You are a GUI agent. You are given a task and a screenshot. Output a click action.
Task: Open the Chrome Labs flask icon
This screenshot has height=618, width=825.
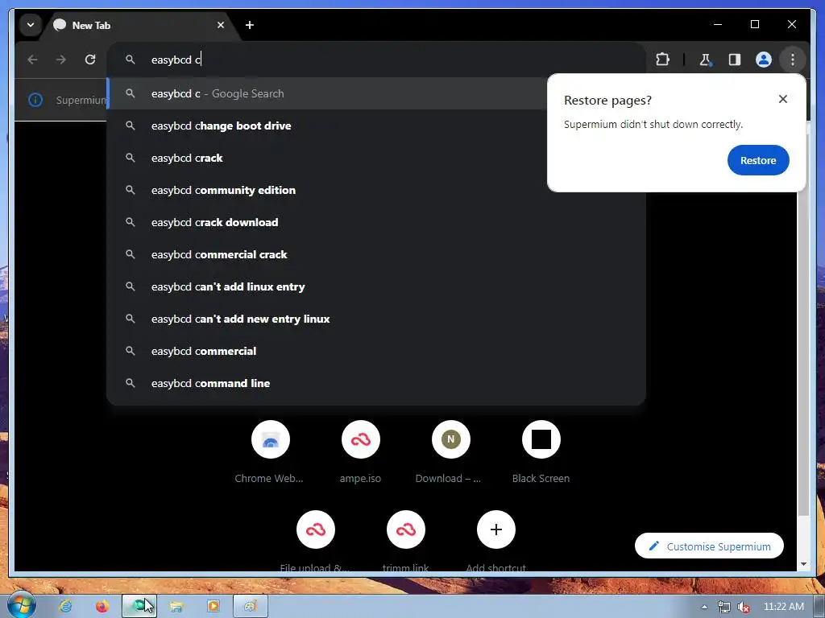pyautogui.click(x=706, y=60)
